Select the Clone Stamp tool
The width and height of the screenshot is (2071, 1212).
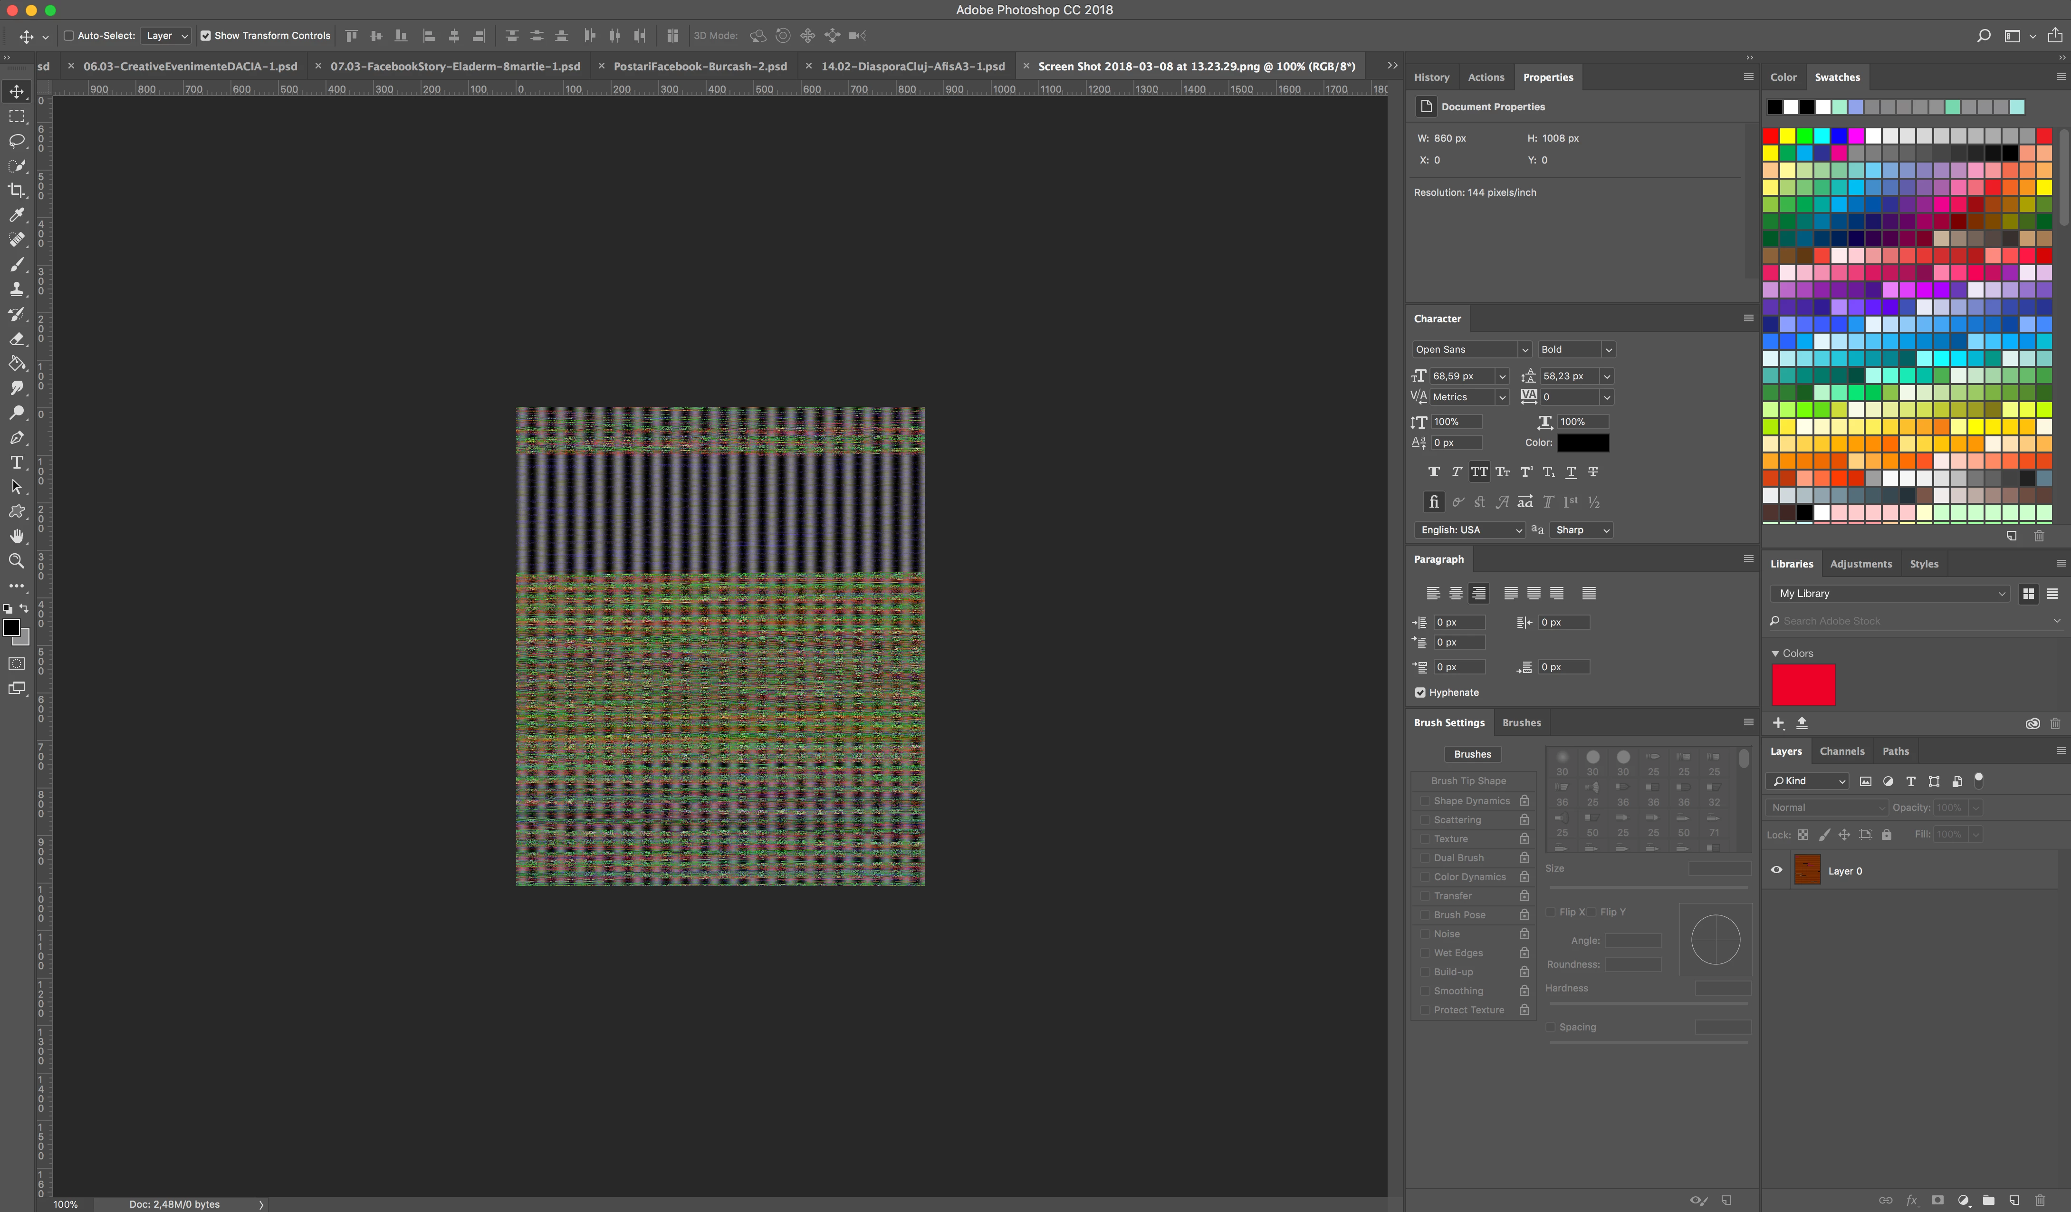pos(17,289)
